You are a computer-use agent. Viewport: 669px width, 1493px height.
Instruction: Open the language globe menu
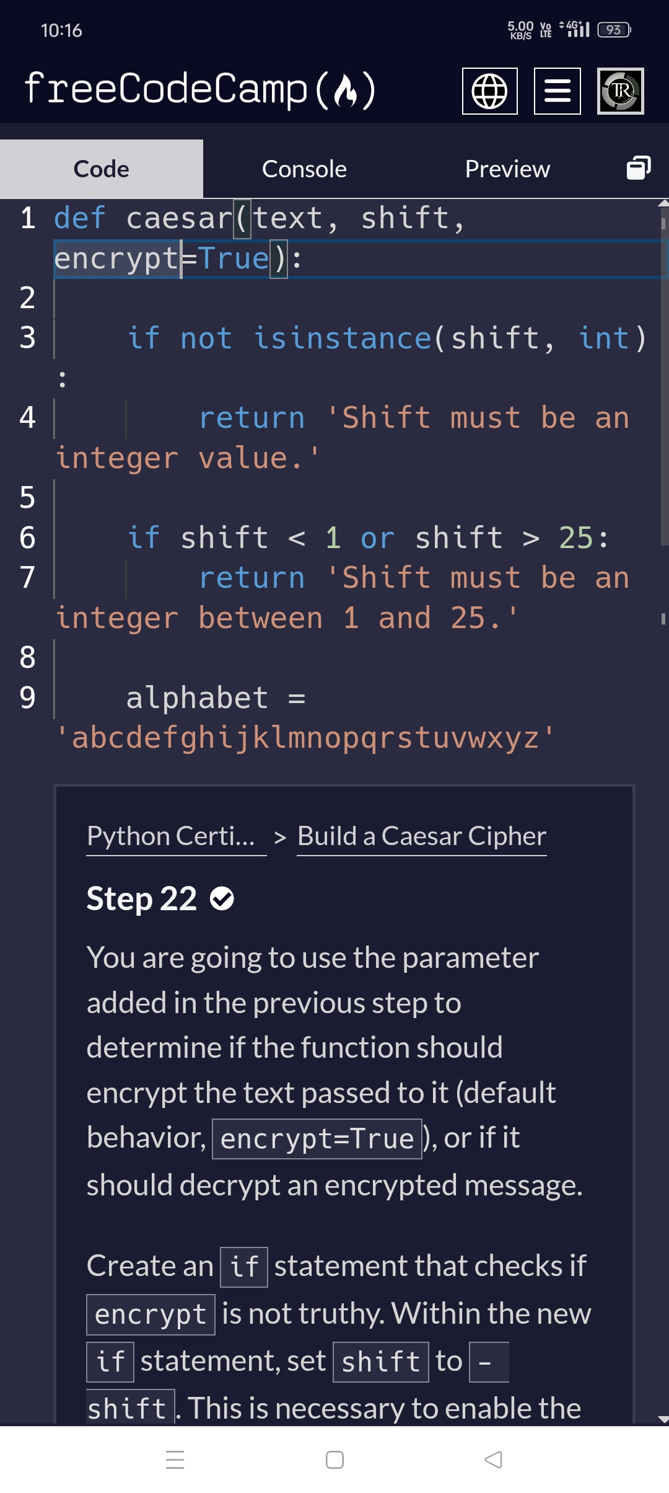point(489,91)
